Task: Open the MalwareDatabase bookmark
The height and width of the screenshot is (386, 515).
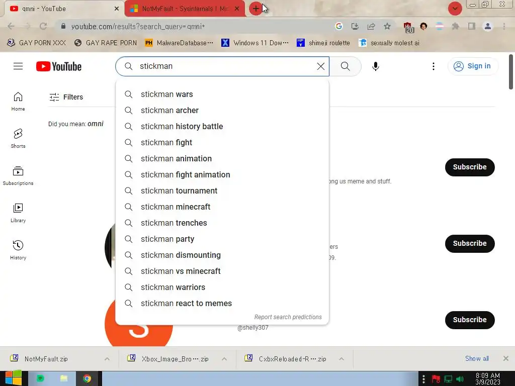Action: (x=179, y=43)
